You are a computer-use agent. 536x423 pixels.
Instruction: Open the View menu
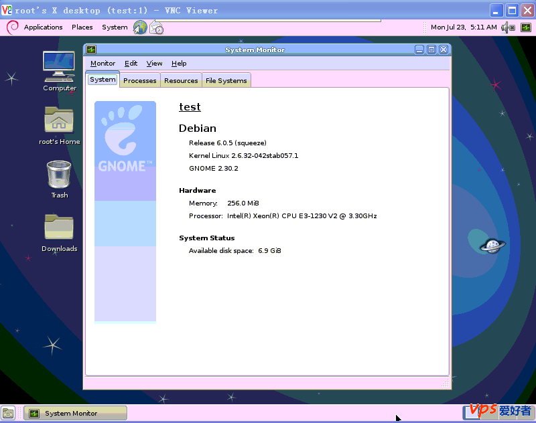coord(154,64)
